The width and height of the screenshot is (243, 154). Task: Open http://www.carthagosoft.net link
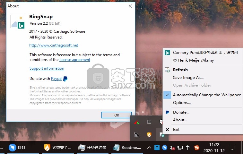pos(54,45)
